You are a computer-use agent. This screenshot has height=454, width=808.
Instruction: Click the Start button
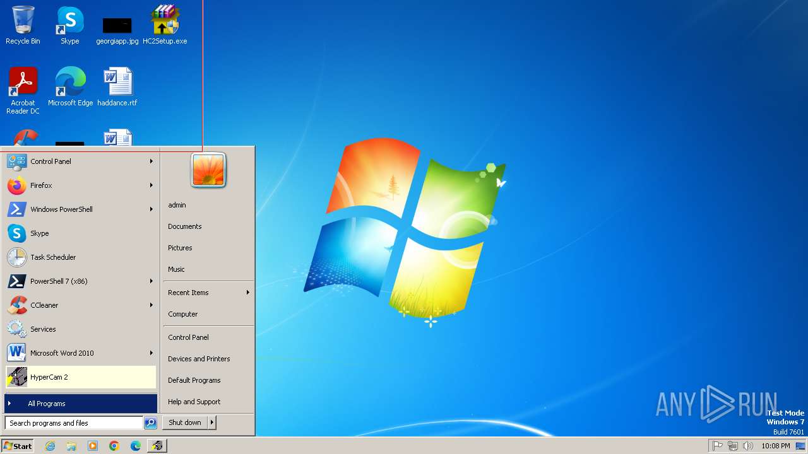click(x=18, y=446)
